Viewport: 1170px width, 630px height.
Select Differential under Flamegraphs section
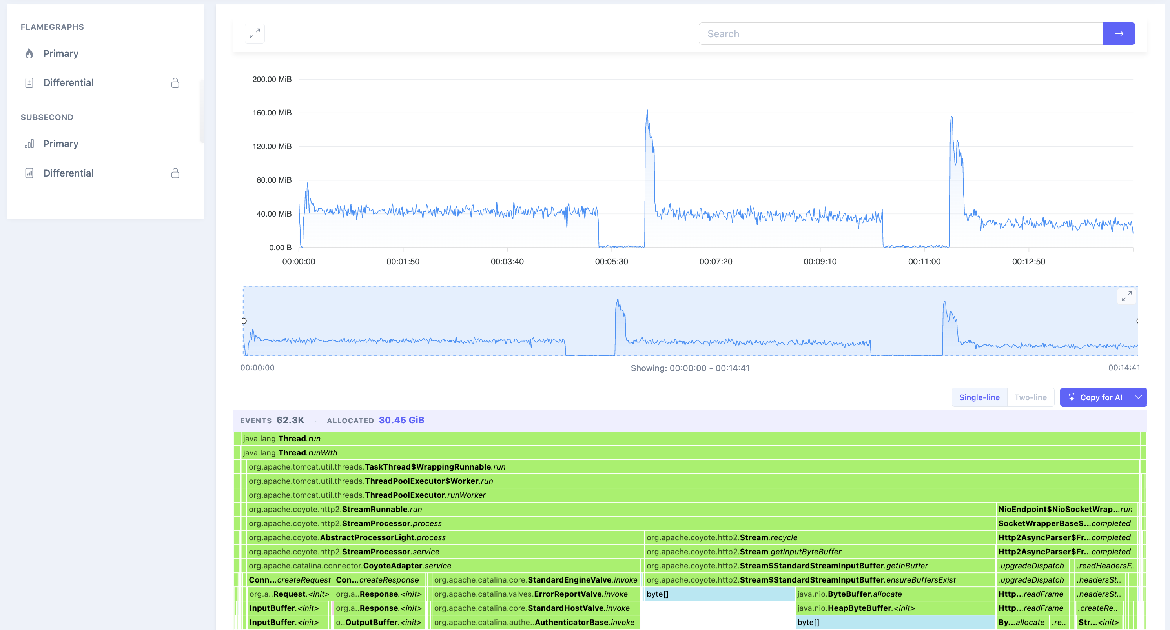coord(69,83)
